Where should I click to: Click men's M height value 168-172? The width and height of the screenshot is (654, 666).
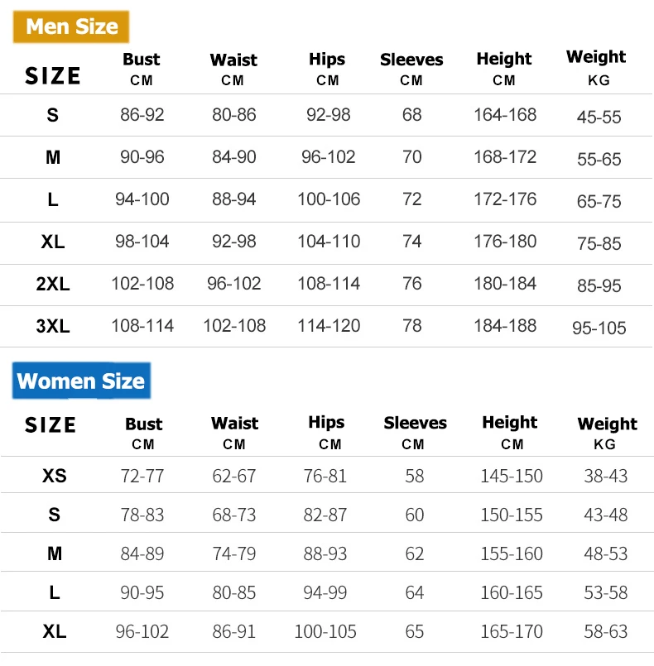pyautogui.click(x=505, y=157)
